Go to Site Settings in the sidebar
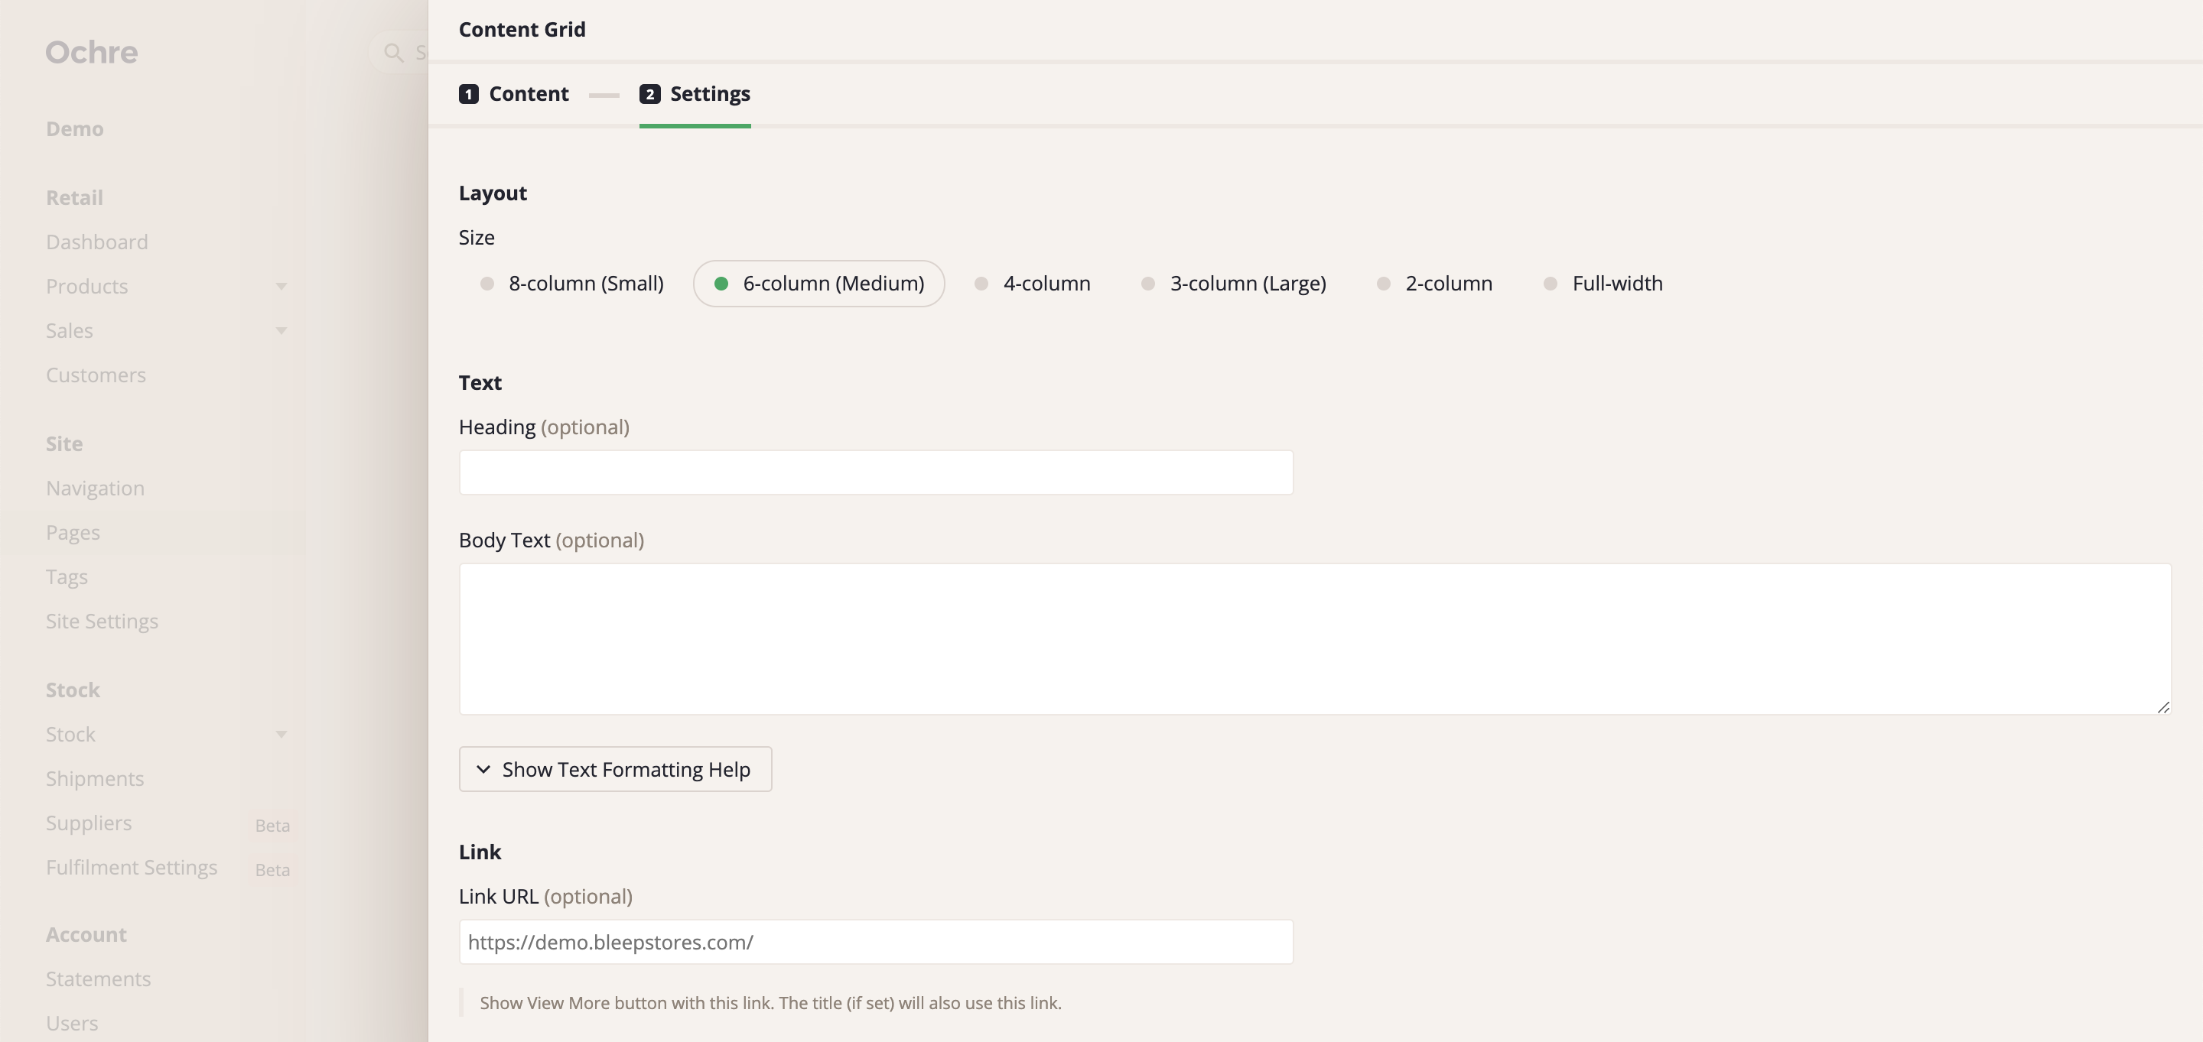Image resolution: width=2203 pixels, height=1042 pixels. [102, 622]
